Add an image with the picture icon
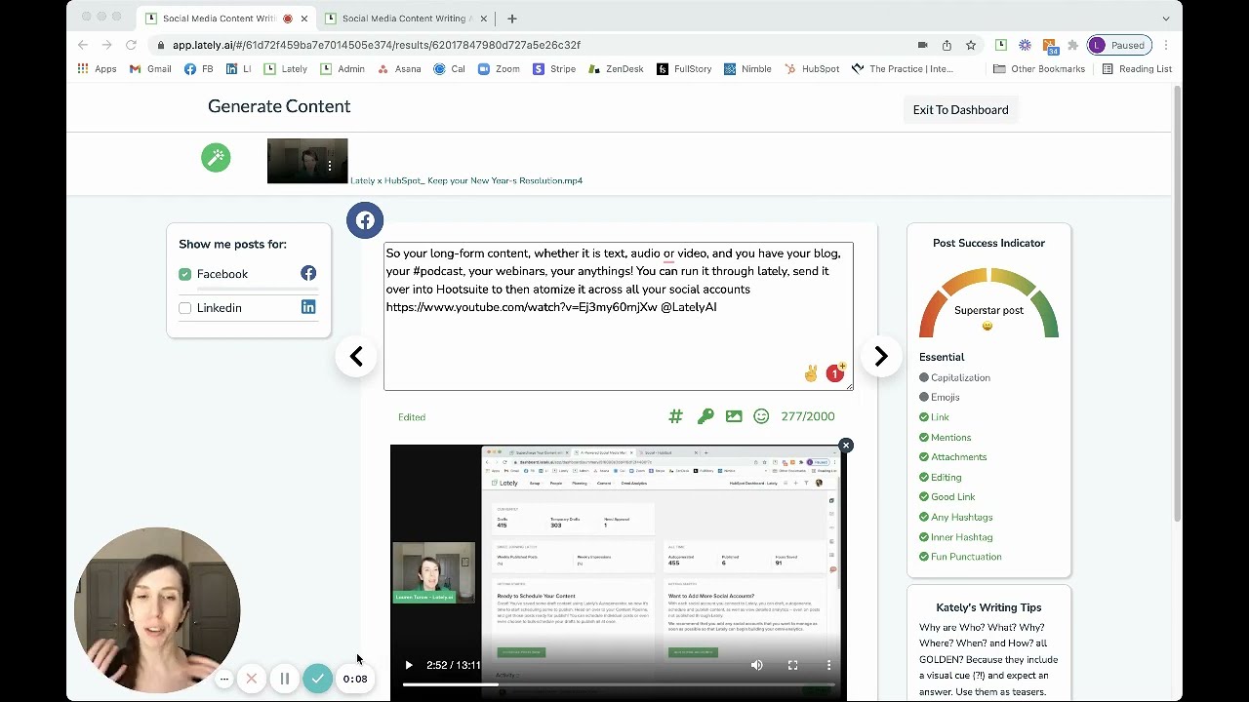 [x=734, y=416]
